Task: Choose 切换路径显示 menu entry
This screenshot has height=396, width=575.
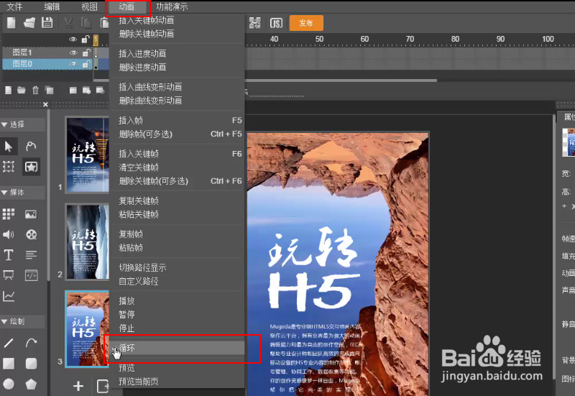Action: tap(177, 268)
